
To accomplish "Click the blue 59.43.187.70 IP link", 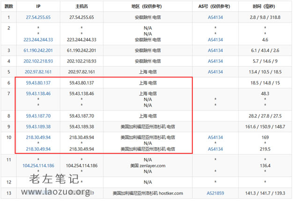I will 38,115.
